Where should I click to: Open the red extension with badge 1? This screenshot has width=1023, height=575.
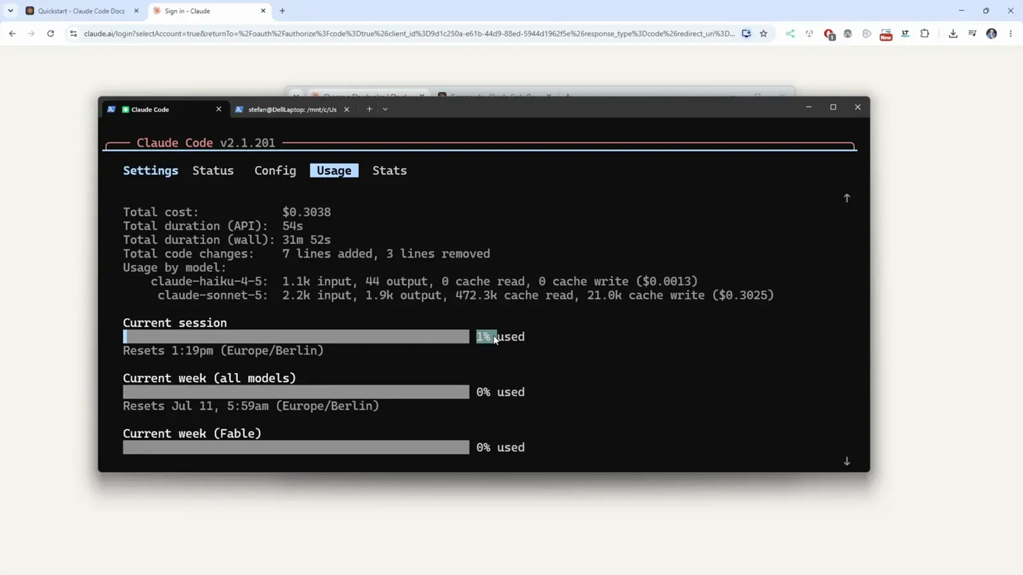[x=829, y=34]
